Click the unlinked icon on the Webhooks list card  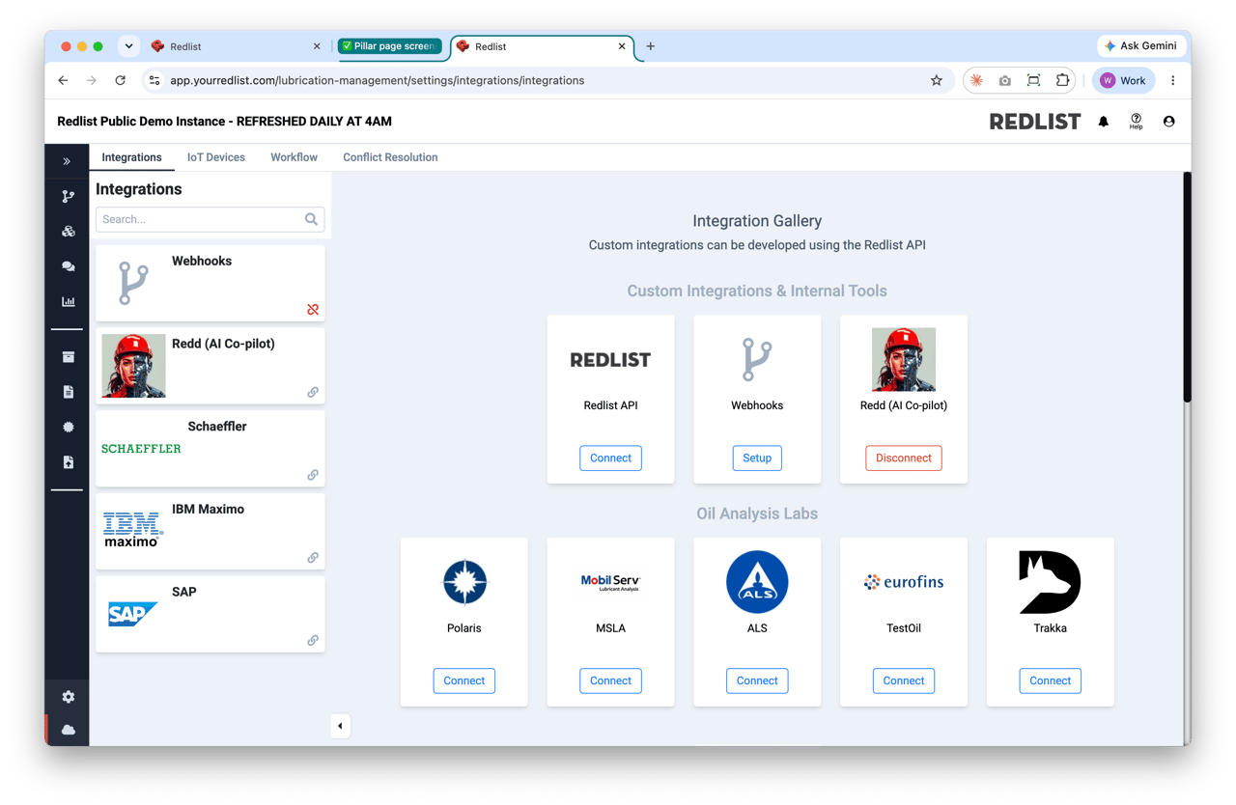point(313,310)
